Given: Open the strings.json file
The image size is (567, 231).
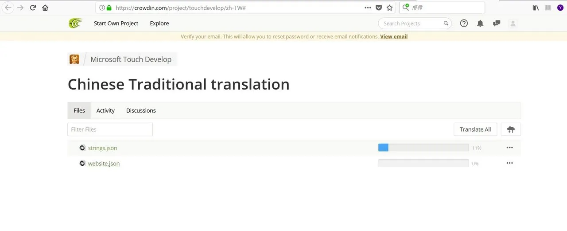Looking at the screenshot, I should click(x=102, y=148).
